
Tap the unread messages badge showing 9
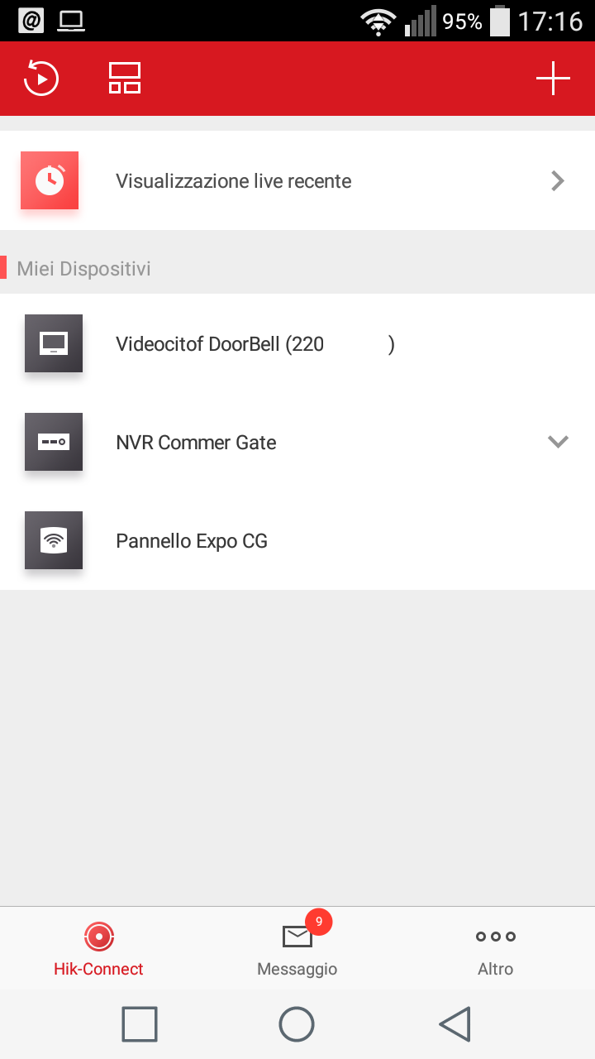click(319, 922)
